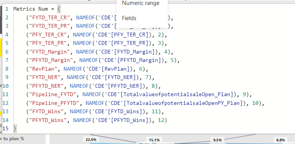Click the 9.5% data label in chart
The width and height of the screenshot is (295, 144).
[217, 140]
